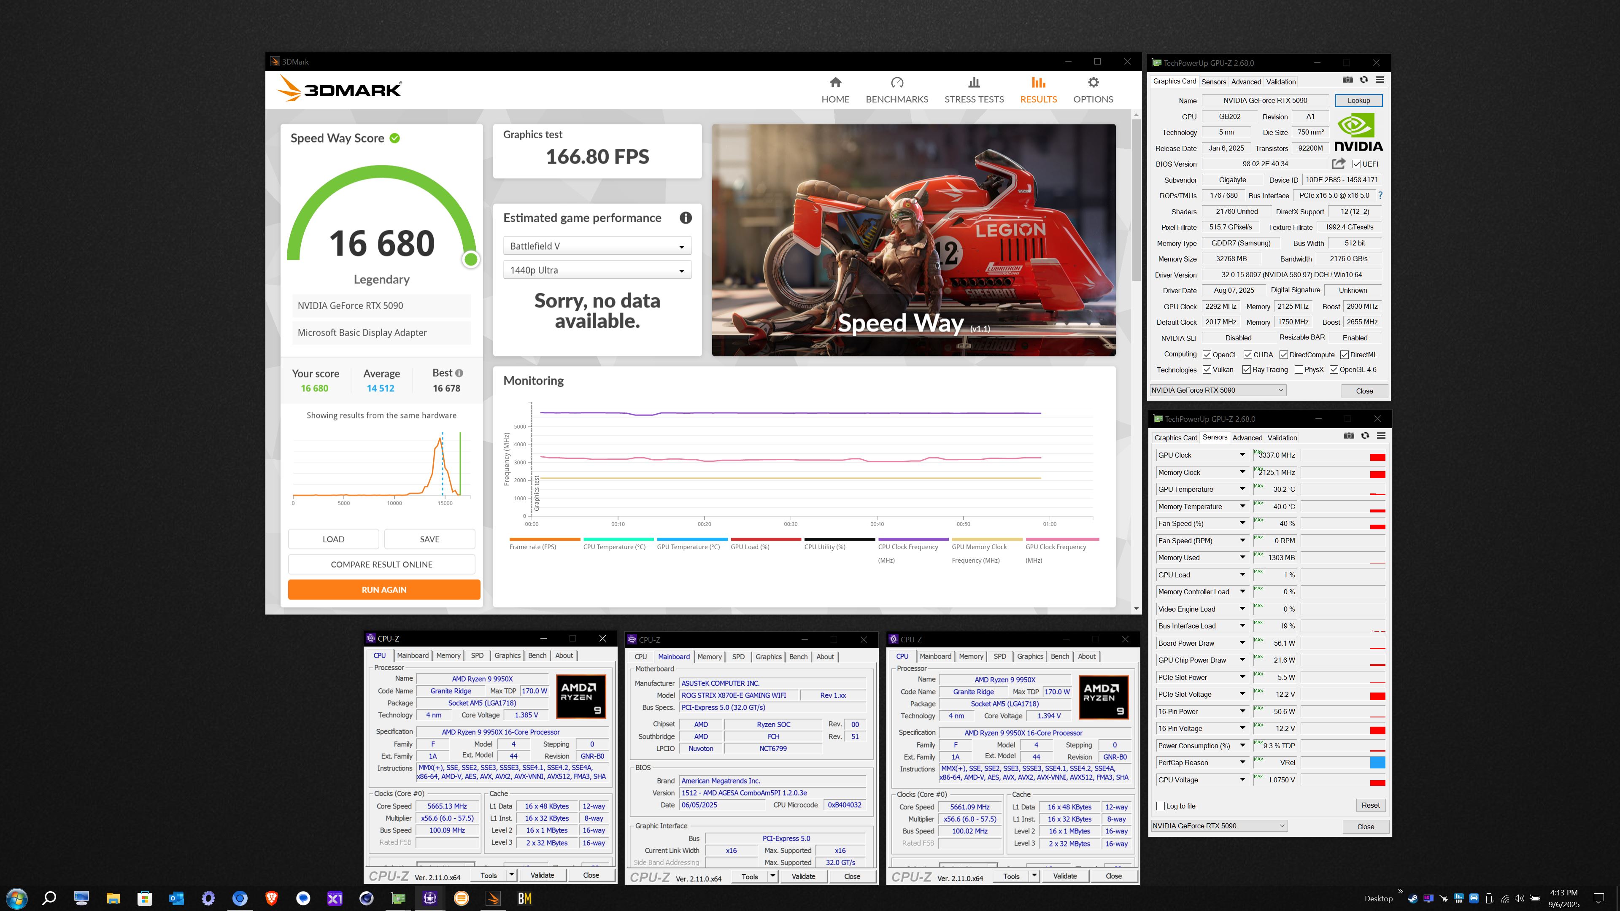This screenshot has width=1620, height=911.
Task: Click the refresh icon in GPU-Z Sensors window
Action: [x=1365, y=436]
